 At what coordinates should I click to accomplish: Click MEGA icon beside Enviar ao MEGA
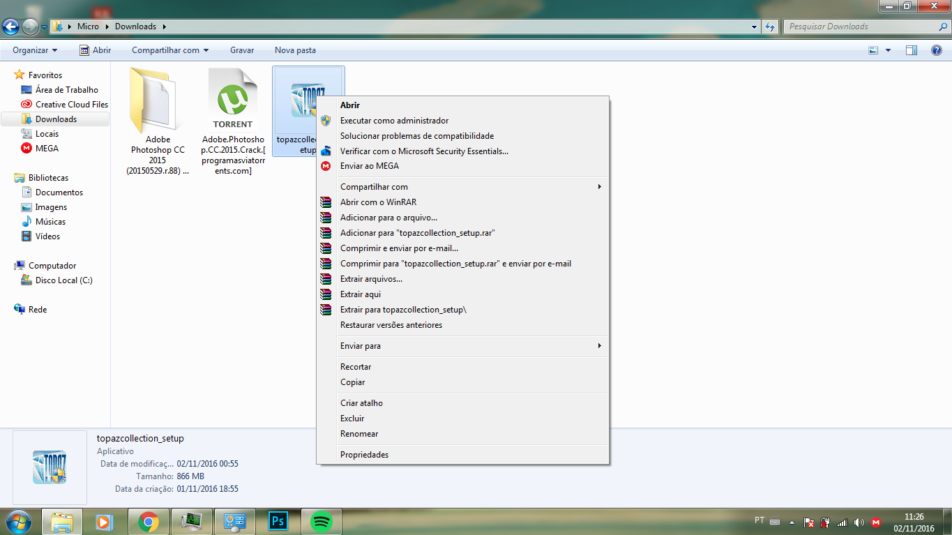click(x=326, y=166)
